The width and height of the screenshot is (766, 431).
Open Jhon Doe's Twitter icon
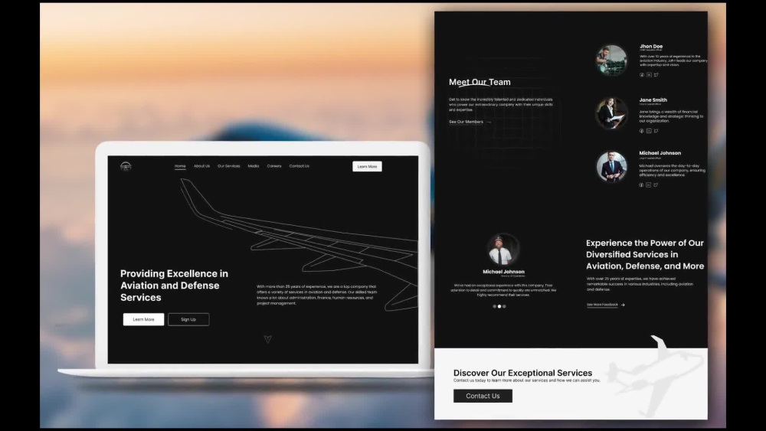(656, 75)
